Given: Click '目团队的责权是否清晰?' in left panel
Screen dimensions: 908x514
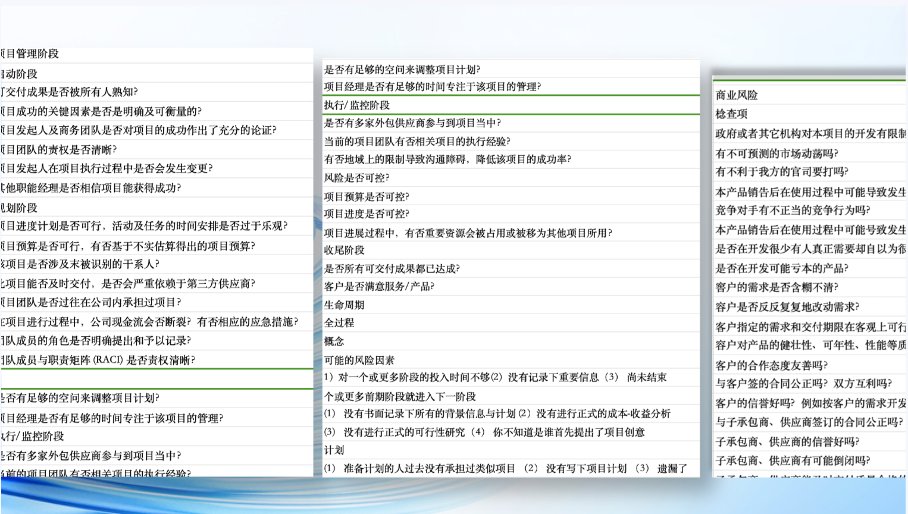Looking at the screenshot, I should click(x=60, y=150).
